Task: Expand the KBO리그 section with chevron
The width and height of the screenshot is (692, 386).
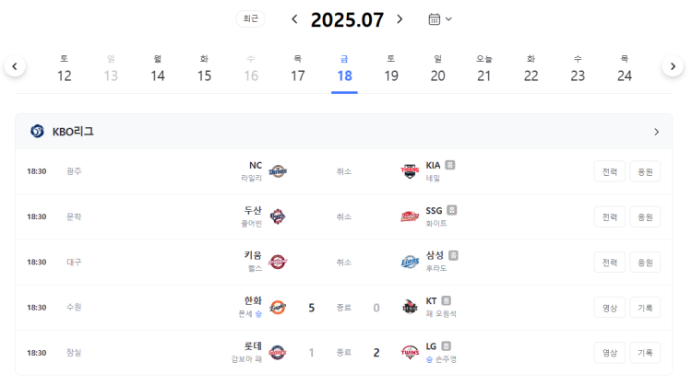Action: 656,132
